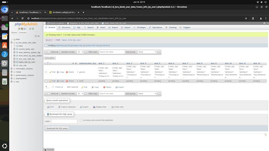
Task: Click Create view icon
Action: click(x=112, y=107)
